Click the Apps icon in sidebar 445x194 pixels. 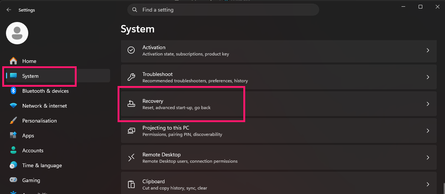[13, 136]
